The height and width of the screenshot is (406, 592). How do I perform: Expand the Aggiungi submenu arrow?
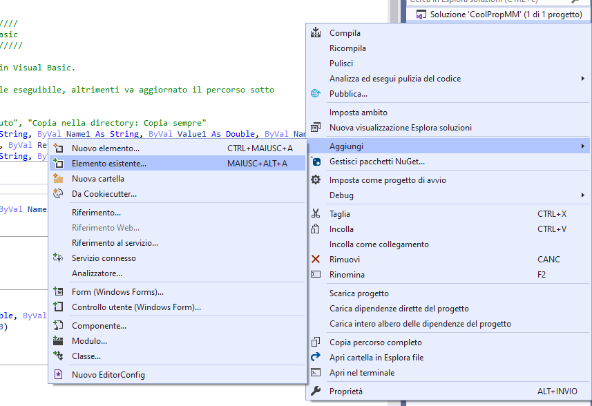(583, 146)
